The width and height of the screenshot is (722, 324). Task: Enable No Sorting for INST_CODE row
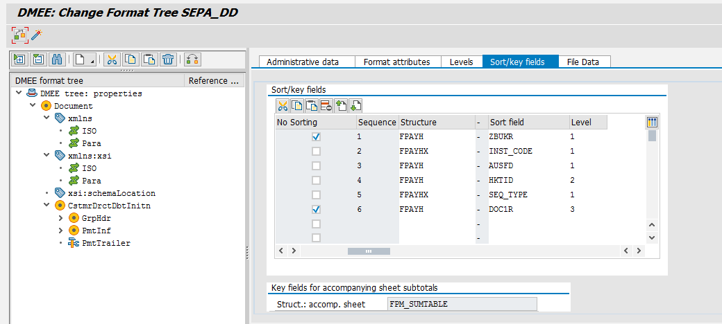[x=316, y=152]
